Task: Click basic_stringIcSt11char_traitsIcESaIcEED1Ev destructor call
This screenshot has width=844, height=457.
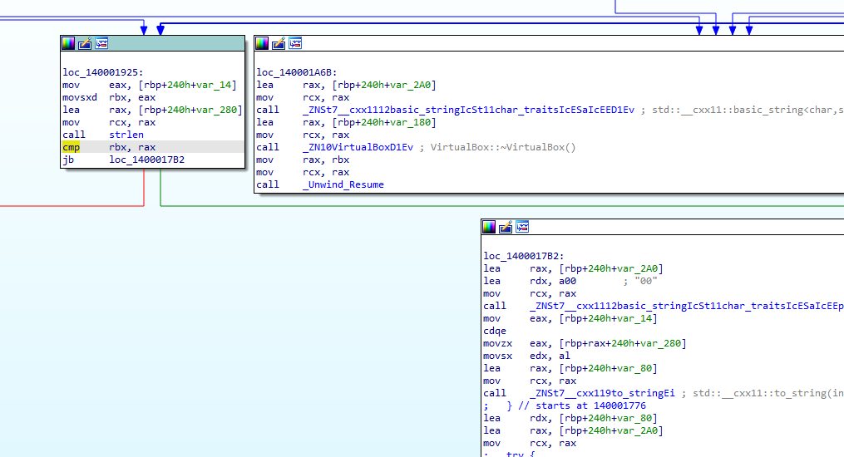Action: tap(468, 111)
